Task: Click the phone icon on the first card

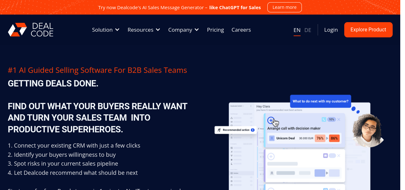Action: pos(324,119)
